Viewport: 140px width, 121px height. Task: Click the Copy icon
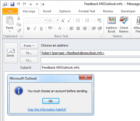pos(18,24)
